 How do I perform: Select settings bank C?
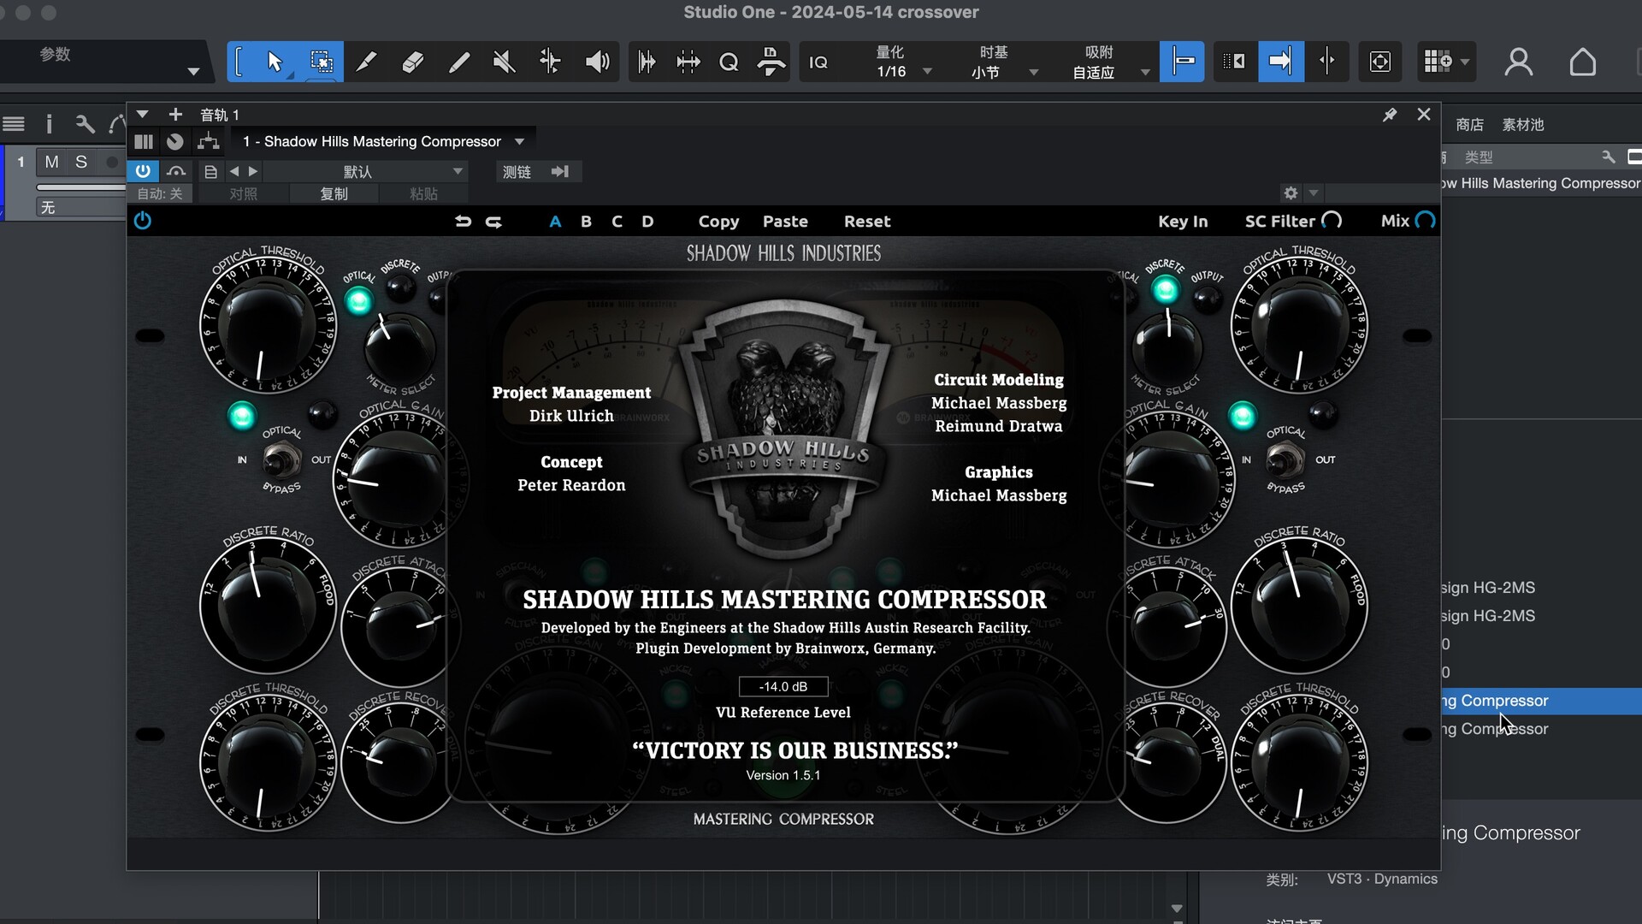click(x=617, y=222)
